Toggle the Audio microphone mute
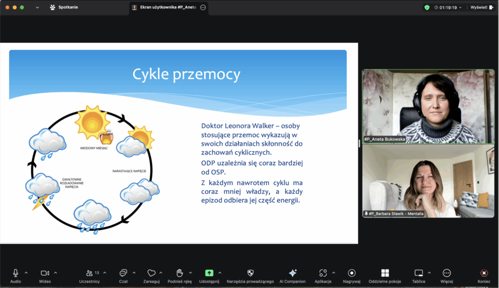Screen dimensions: 499x288 point(16,273)
